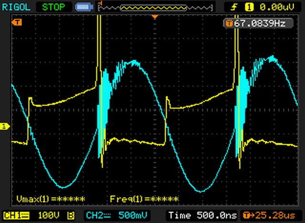Toggle the CH1 channel label

click(15, 215)
